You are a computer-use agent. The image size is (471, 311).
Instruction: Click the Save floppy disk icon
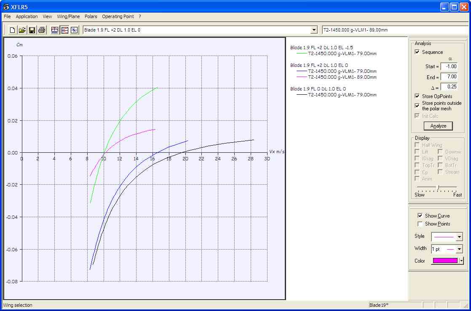click(32, 30)
